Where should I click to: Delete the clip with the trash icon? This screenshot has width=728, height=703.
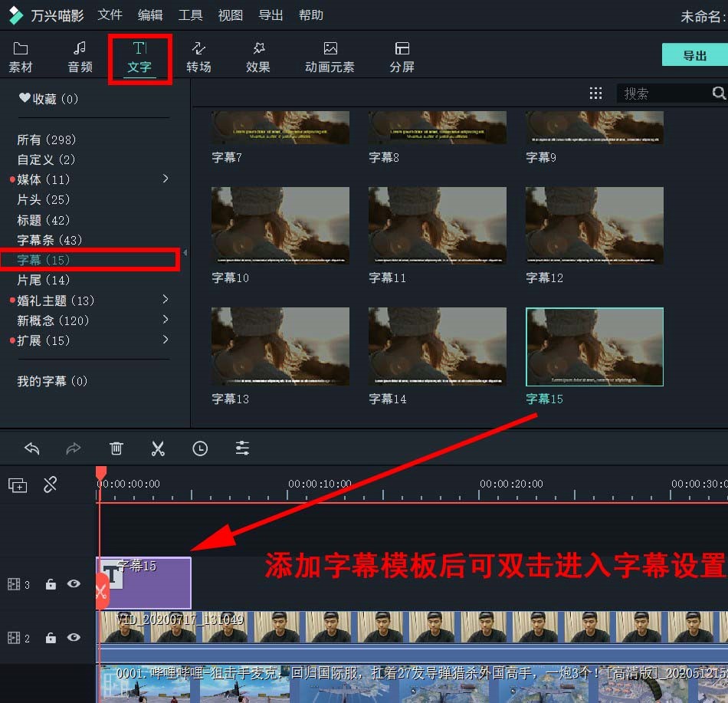[116, 448]
